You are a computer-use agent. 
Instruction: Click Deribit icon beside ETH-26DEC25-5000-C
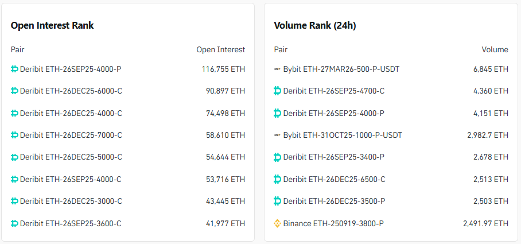(14, 157)
